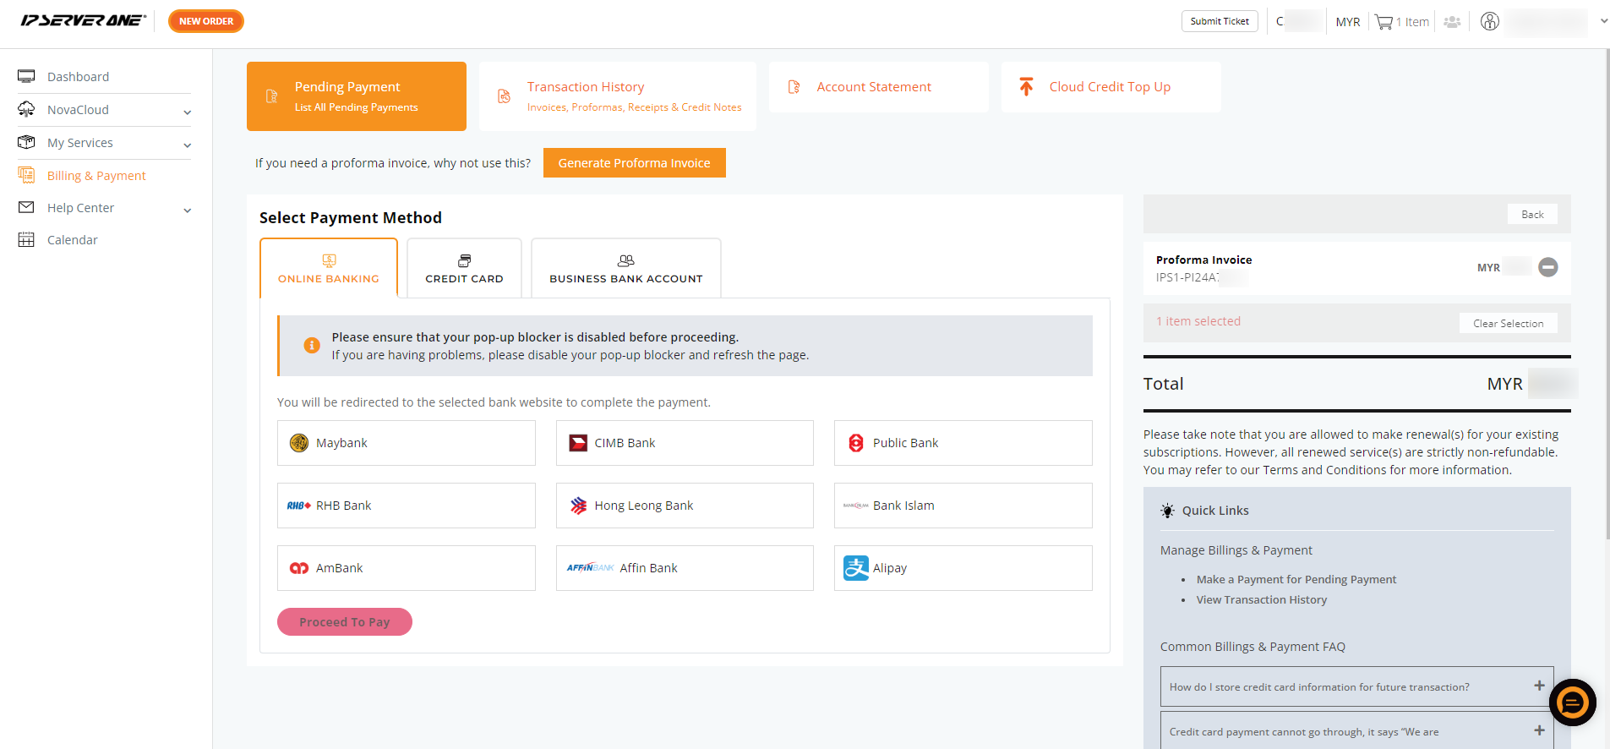Image resolution: width=1610 pixels, height=749 pixels.
Task: Select Affin Bank payment option
Action: click(x=685, y=568)
